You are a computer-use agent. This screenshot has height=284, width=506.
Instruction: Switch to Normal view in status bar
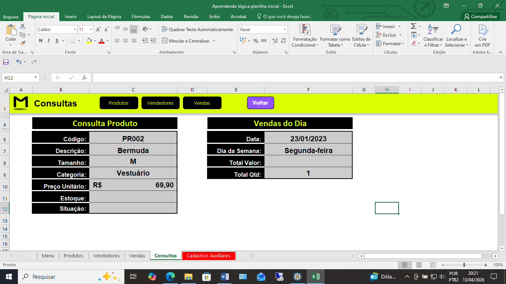[405, 265]
